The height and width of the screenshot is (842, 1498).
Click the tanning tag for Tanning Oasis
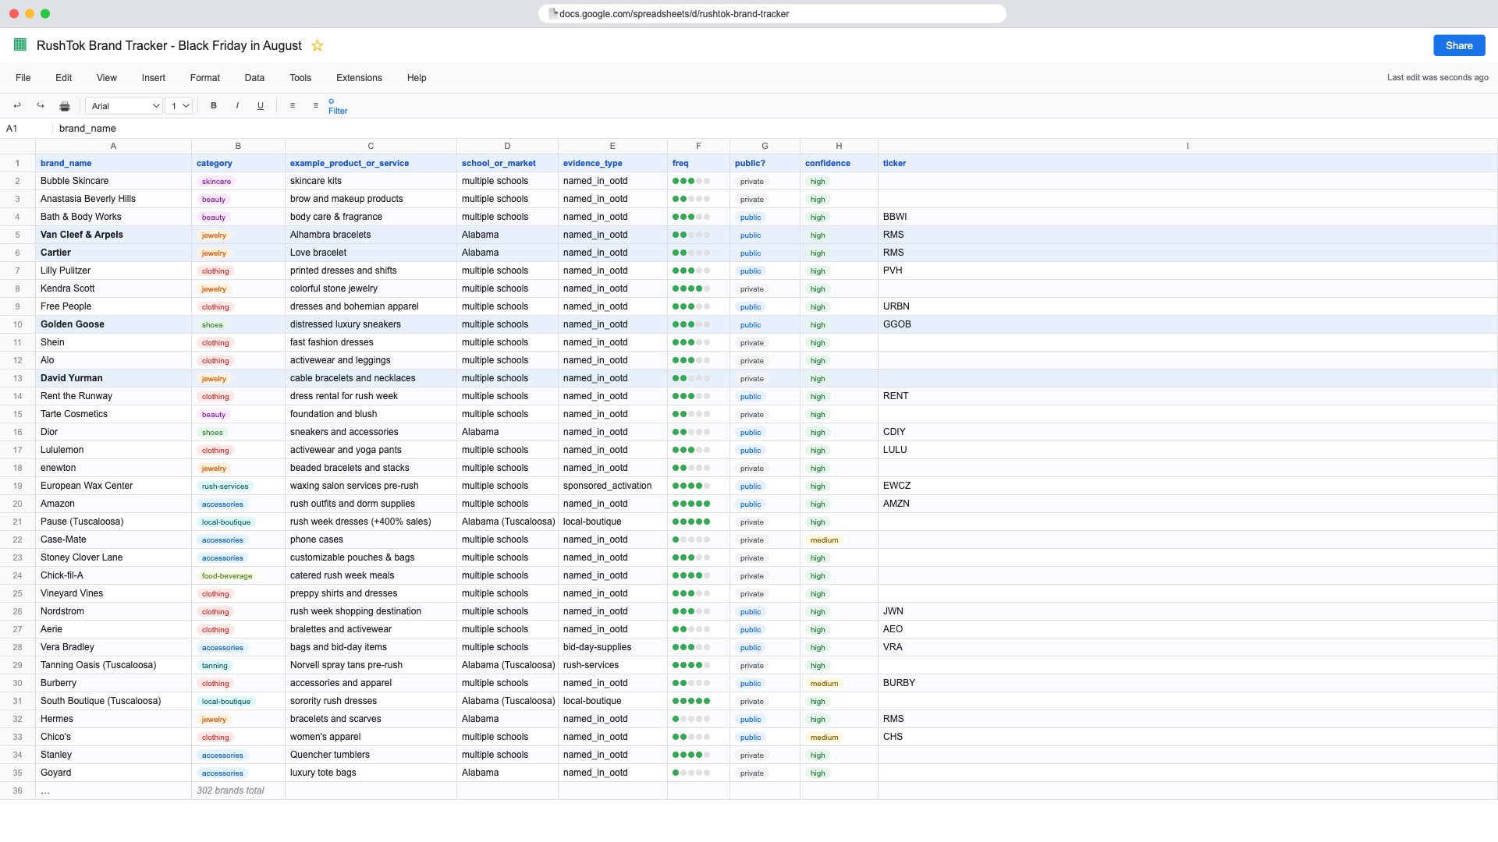(x=215, y=666)
